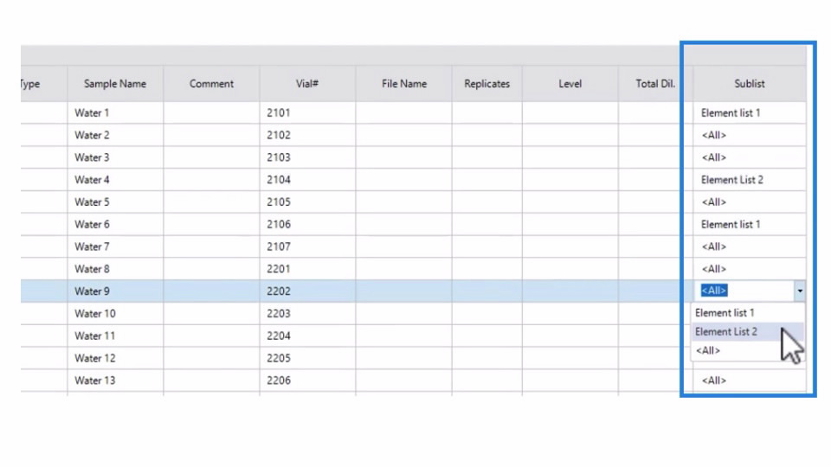Image resolution: width=831 pixels, height=467 pixels.
Task: Click the Sublist cell for Water 4
Action: (x=749, y=180)
